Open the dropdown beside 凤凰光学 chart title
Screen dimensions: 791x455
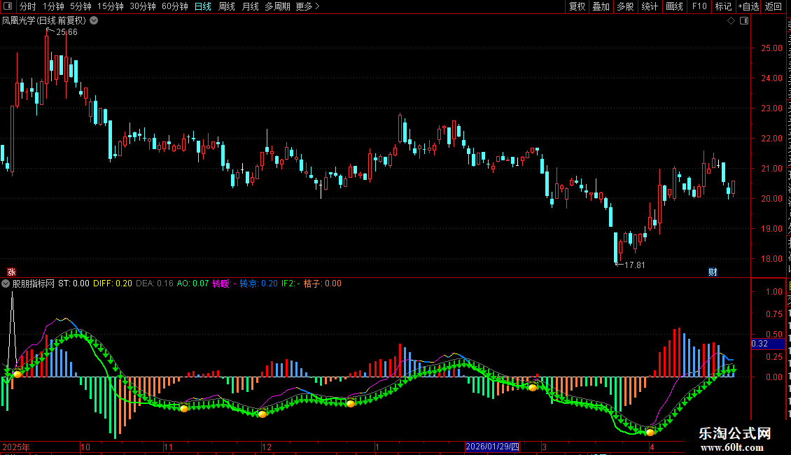94,21
